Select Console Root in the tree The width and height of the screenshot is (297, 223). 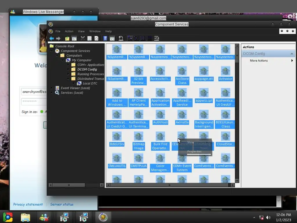pyautogui.click(x=65, y=46)
